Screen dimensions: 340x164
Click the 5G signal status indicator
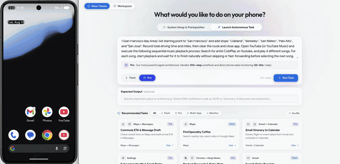click(x=57, y=8)
